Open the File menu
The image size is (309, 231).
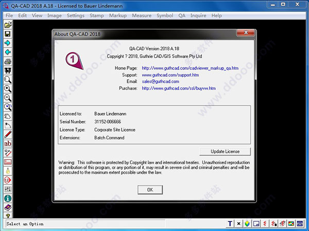9,15
